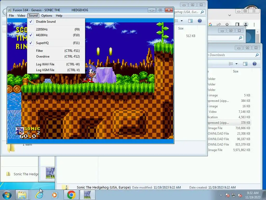Launch Internet Explorer from the taskbar
Image resolution: width=266 pixels, height=200 pixels.
(x=39, y=195)
